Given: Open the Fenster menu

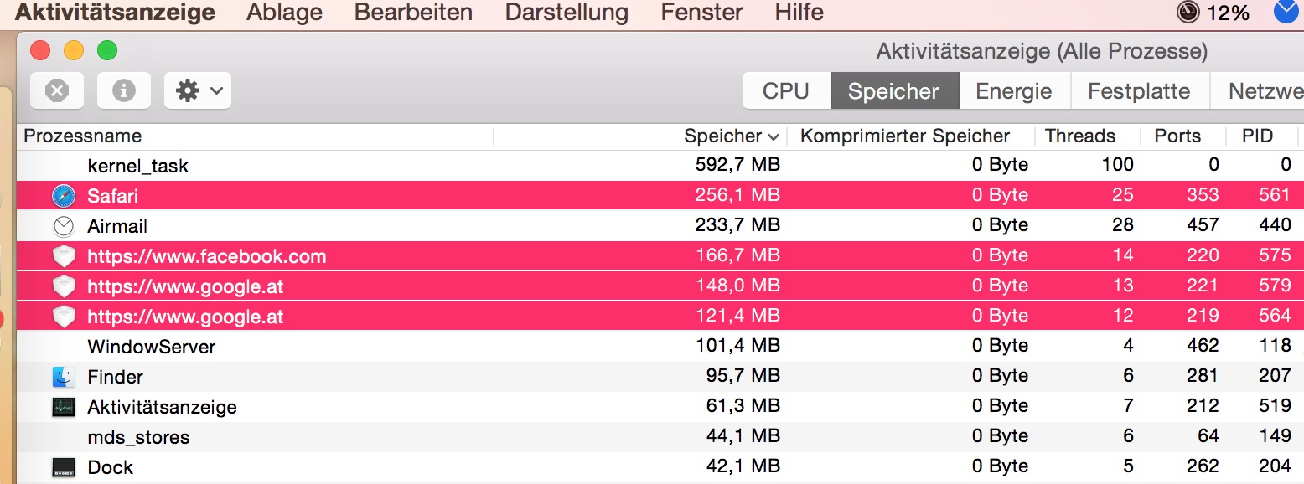Looking at the screenshot, I should pos(701,13).
